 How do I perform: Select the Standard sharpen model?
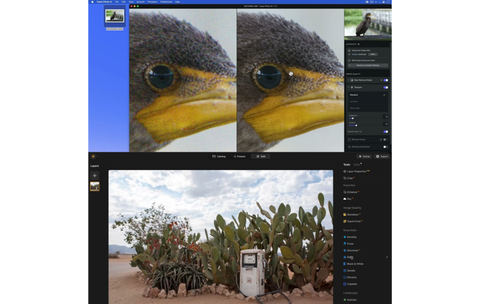(367, 95)
